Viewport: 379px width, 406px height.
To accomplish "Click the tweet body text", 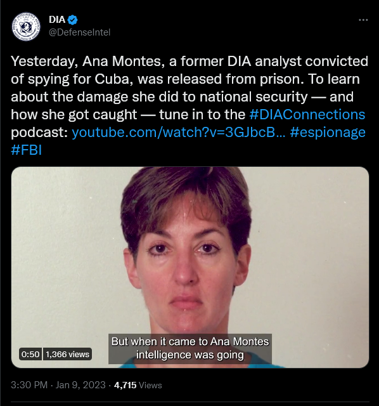I will 189,106.
